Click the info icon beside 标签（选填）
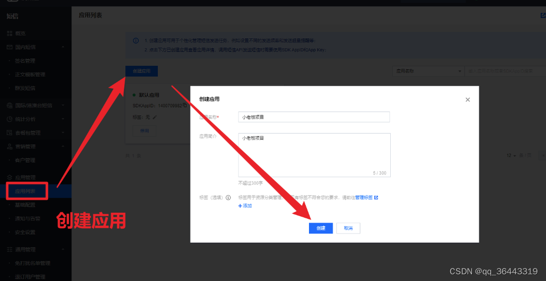Screen dimensions: 546x281 click(228, 198)
